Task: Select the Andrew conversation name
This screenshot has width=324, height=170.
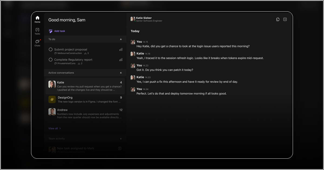Action: pyautogui.click(x=62, y=110)
